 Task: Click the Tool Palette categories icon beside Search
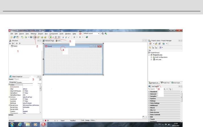pyautogui.click(x=164, y=89)
